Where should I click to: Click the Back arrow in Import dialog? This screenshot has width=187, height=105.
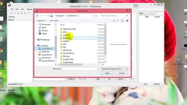37,16
